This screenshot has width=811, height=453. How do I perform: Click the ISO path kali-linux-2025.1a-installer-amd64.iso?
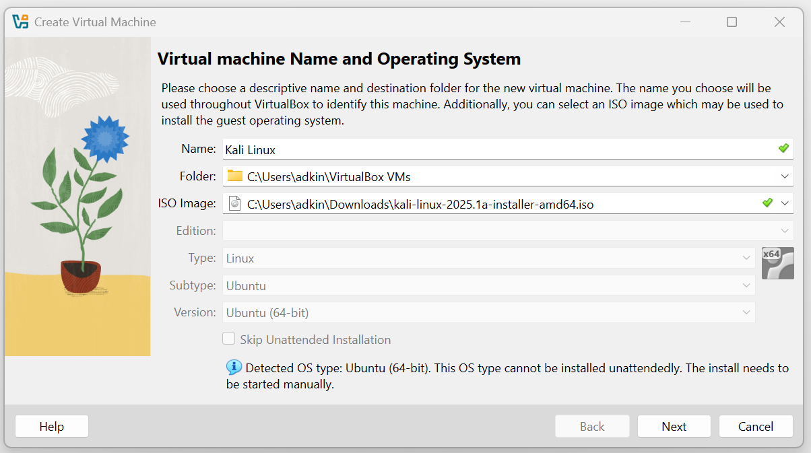(420, 204)
